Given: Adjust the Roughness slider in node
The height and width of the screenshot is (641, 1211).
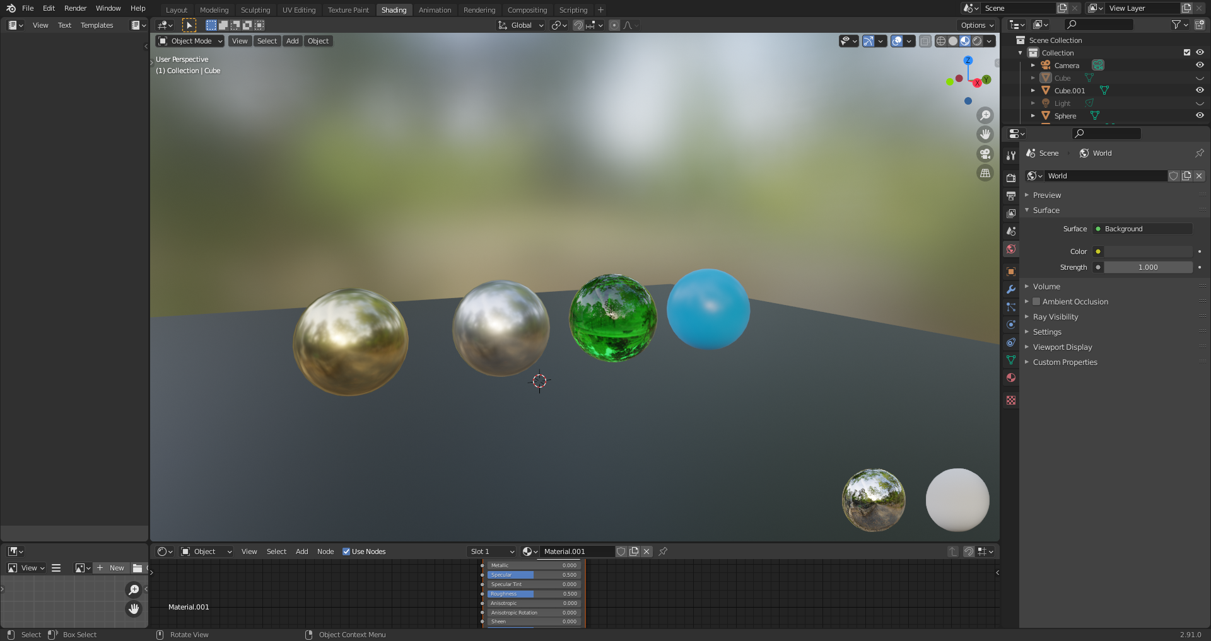Looking at the screenshot, I should 534,594.
